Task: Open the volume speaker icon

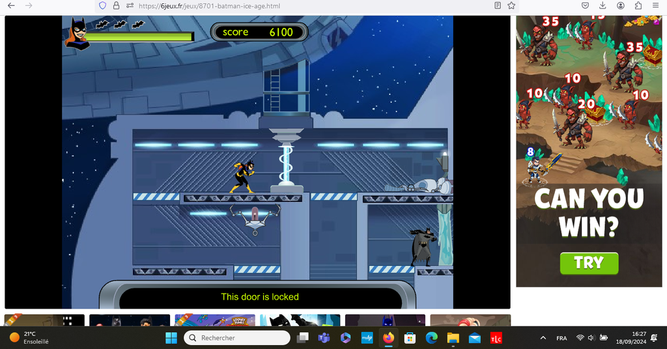Action: tap(591, 338)
